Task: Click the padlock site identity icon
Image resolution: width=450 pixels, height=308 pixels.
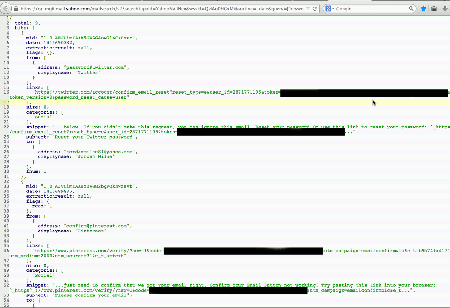Action: [16, 9]
